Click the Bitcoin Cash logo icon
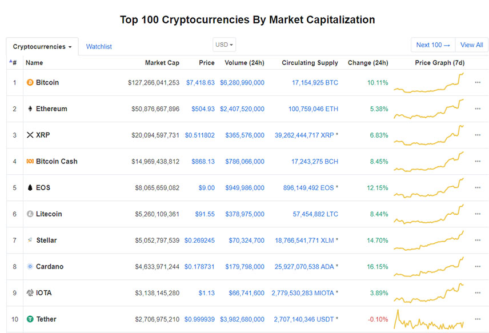The height and width of the screenshot is (333, 489). pyautogui.click(x=30, y=162)
